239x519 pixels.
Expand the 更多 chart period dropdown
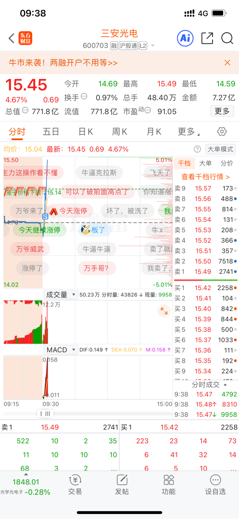[x=189, y=132]
